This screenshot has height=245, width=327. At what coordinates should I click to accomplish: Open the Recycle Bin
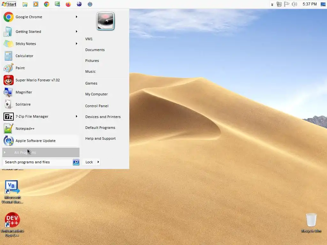click(x=311, y=223)
